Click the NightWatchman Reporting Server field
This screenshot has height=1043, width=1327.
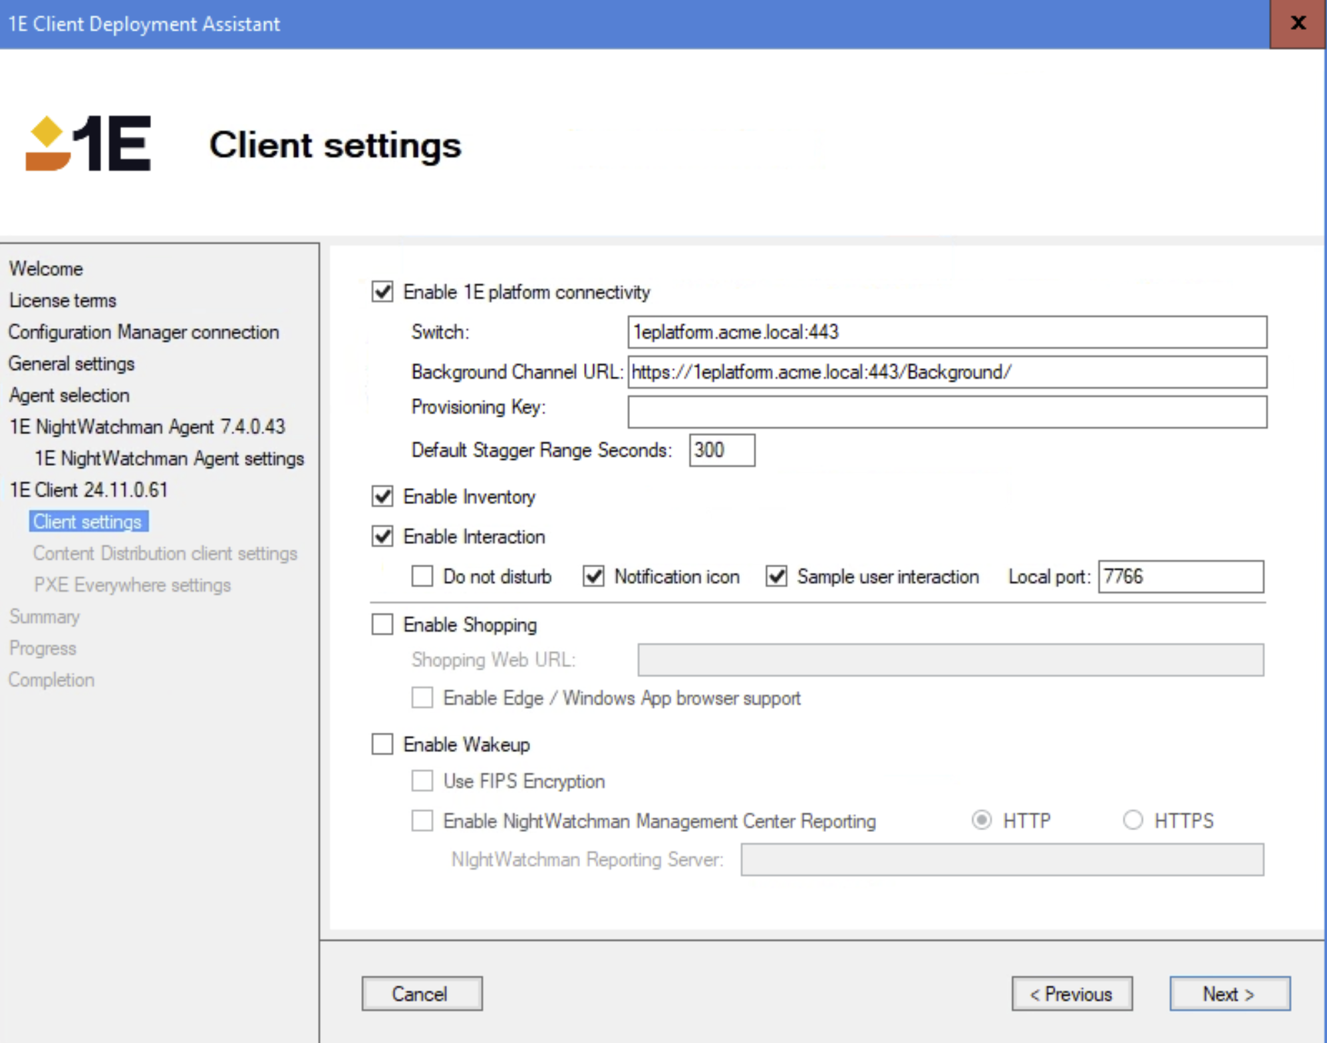point(1002,859)
